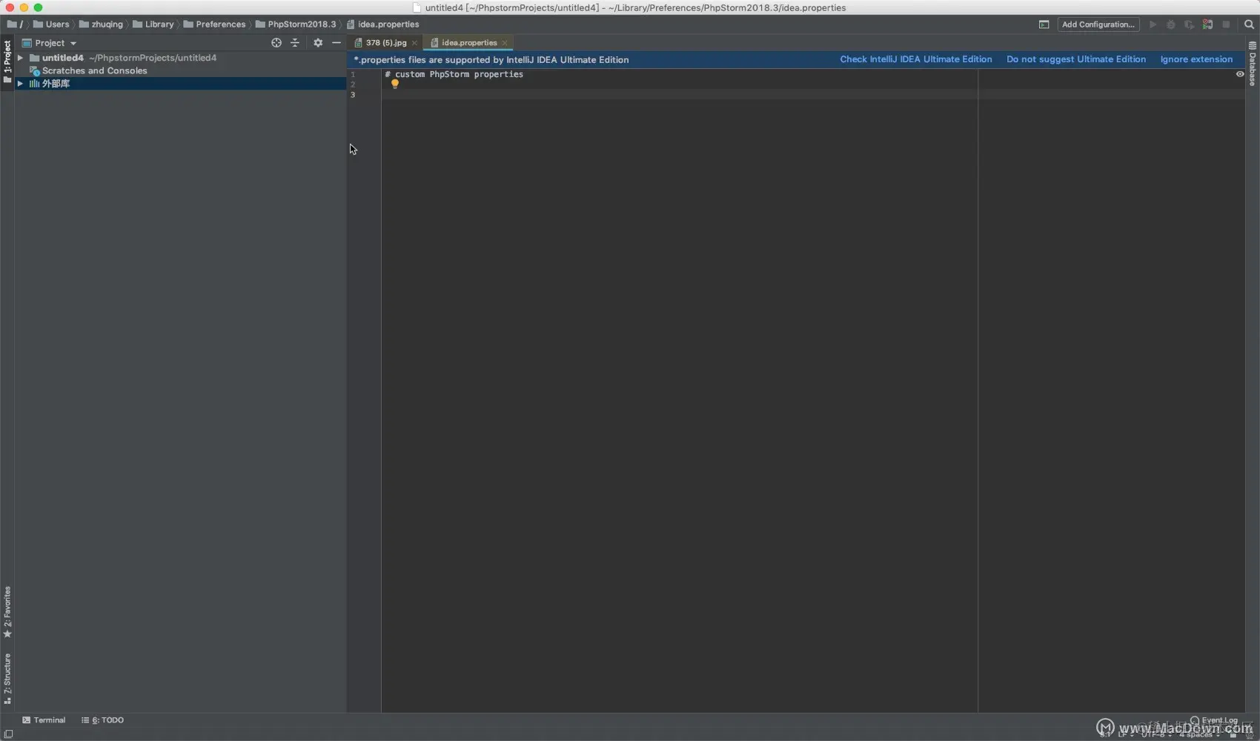Screen dimensions: 1260x741
Task: Toggle the editor inspections eye icon
Action: click(1240, 74)
